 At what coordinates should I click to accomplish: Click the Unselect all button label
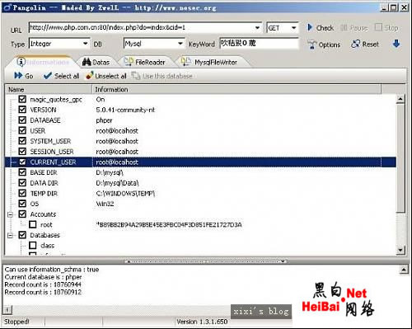coord(110,76)
